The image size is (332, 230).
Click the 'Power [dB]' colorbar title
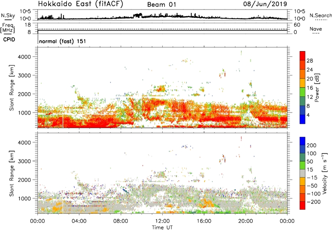pyautogui.click(x=317, y=88)
